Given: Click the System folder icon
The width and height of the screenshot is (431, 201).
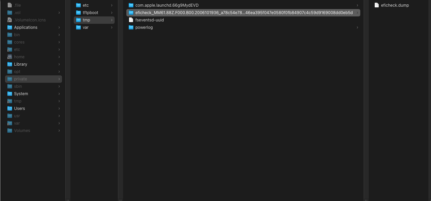Looking at the screenshot, I should [x=10, y=94].
